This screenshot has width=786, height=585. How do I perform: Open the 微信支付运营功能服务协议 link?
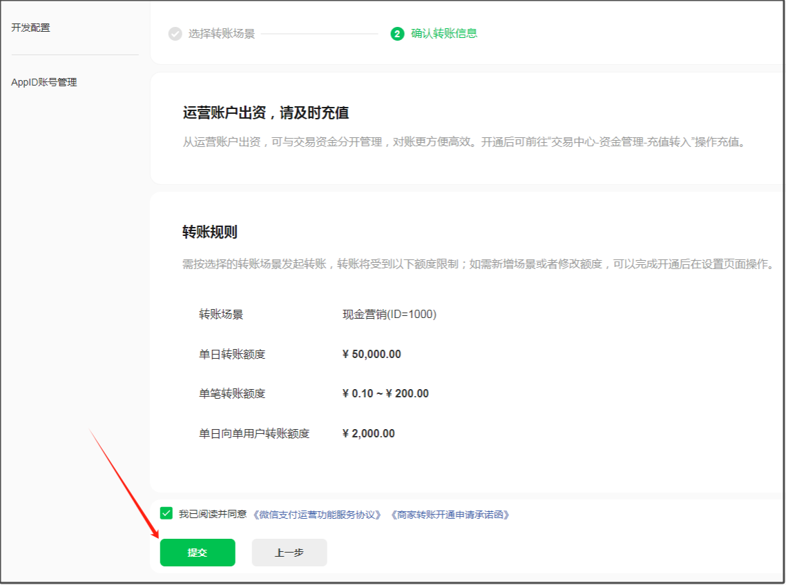coord(317,515)
